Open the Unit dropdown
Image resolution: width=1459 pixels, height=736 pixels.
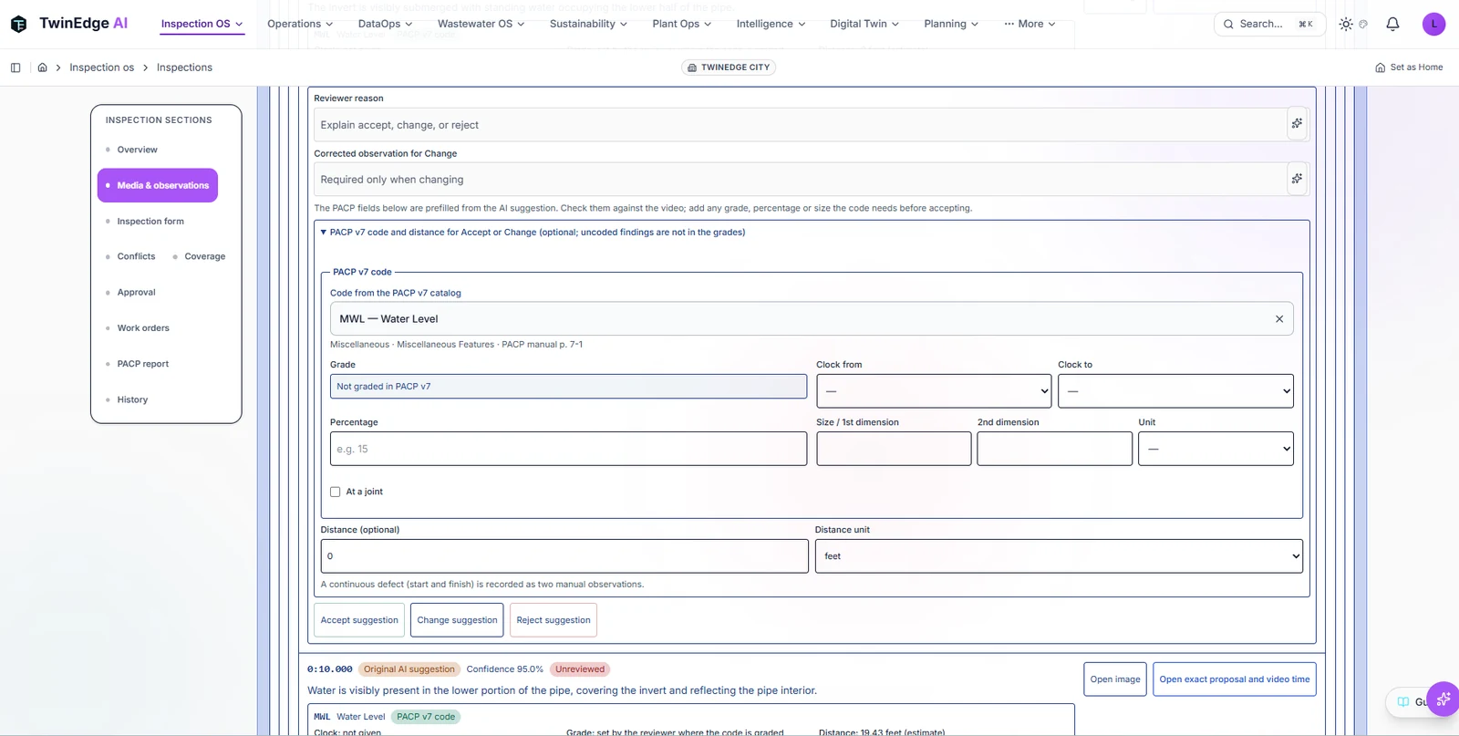tap(1216, 449)
